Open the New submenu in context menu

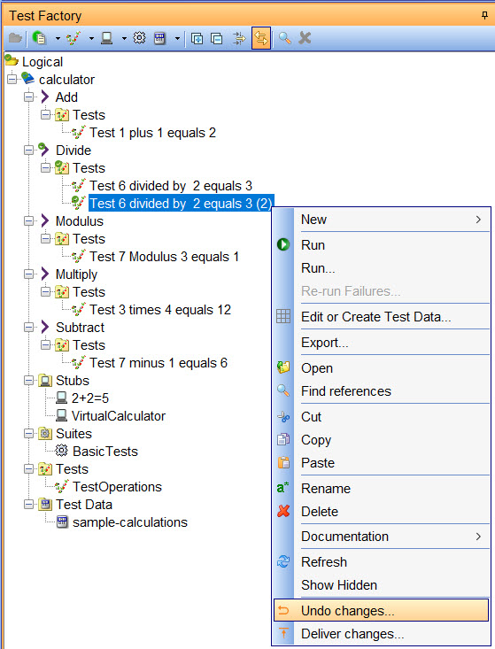pyautogui.click(x=381, y=220)
